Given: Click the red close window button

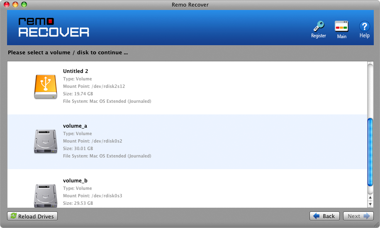Looking at the screenshot, I should 7,5.
